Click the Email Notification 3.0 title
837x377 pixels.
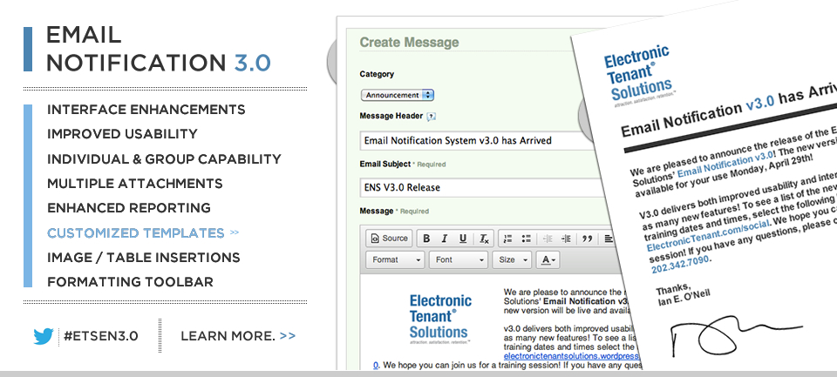(158, 49)
